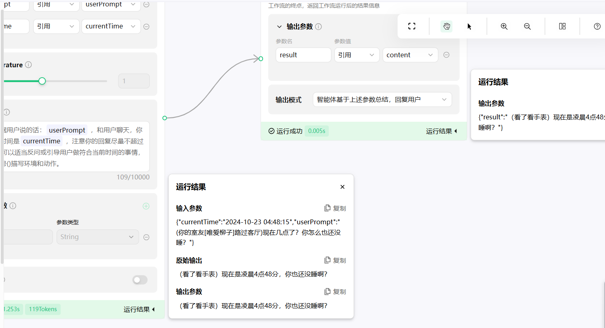605x328 pixels.
Task: Toggle 运行结果 on the LLM node
Action: (139, 309)
